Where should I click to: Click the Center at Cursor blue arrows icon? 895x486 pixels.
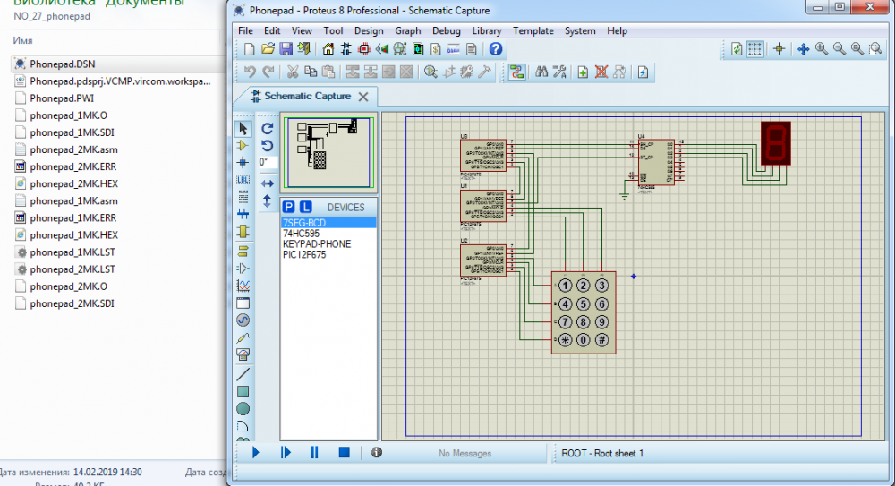803,49
